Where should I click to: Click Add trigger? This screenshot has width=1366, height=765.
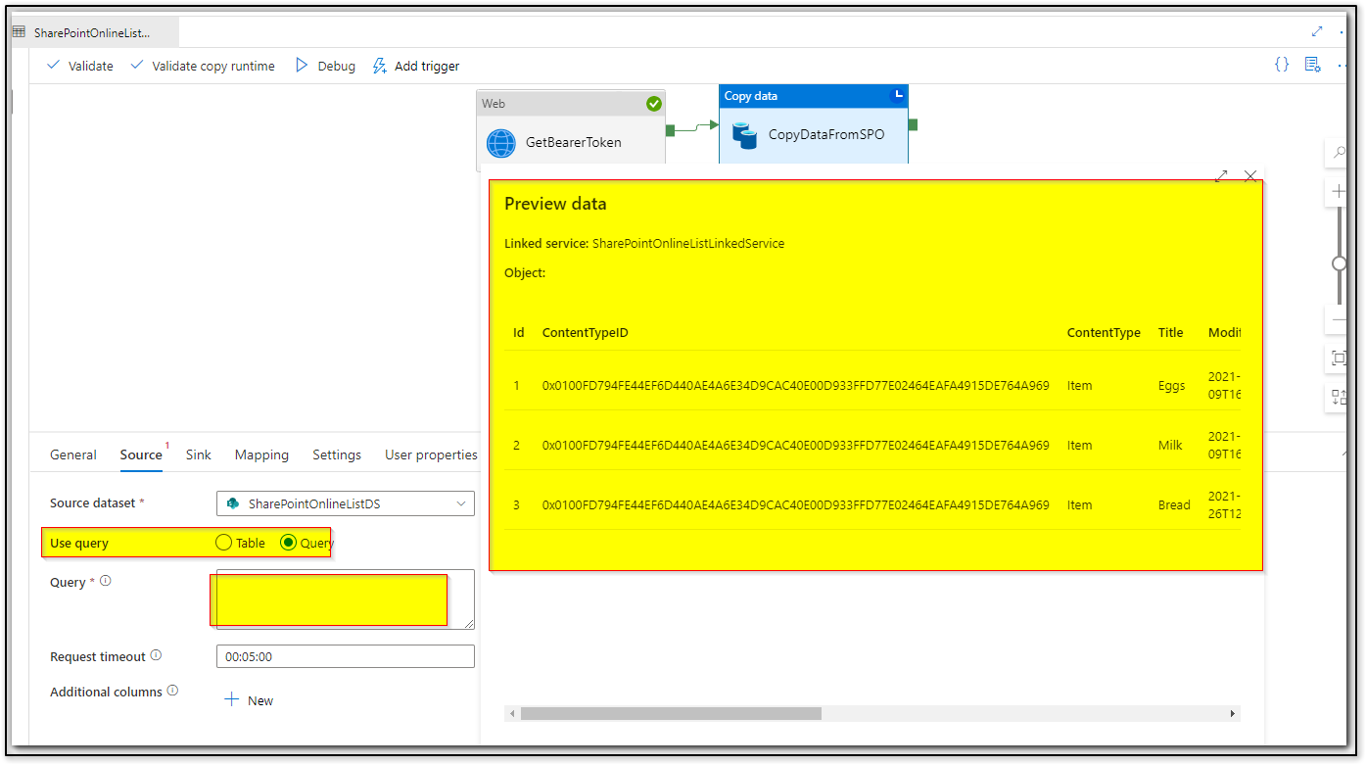(x=416, y=66)
